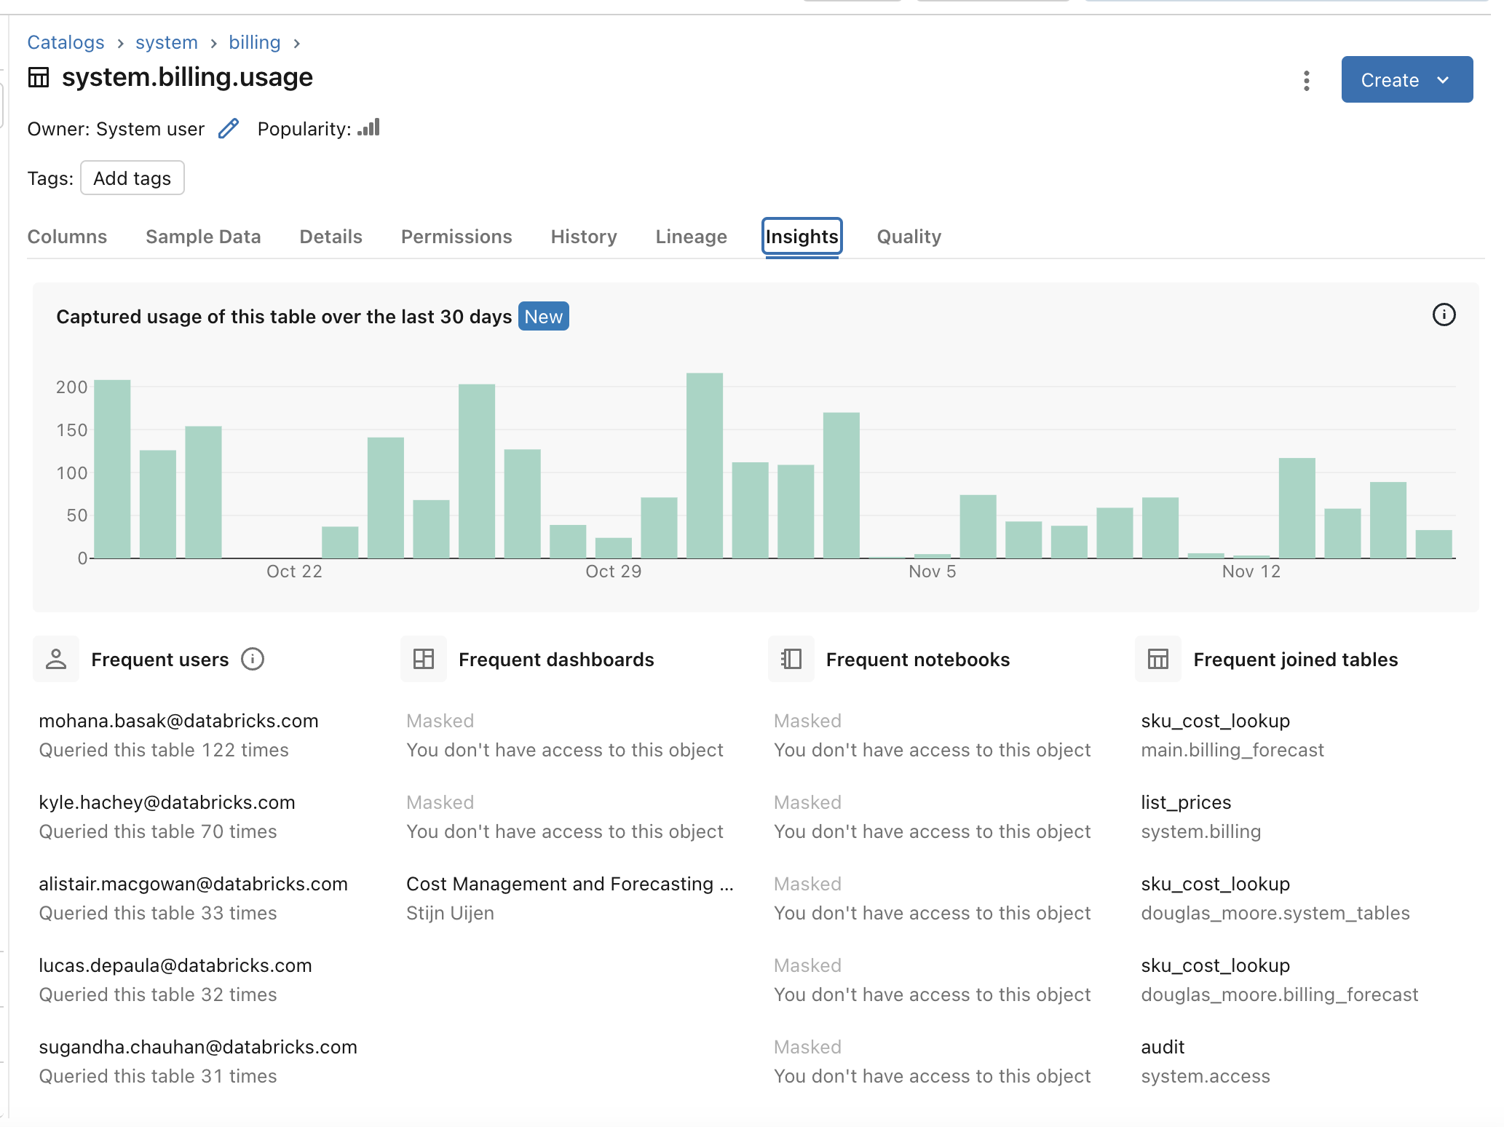Click the pencil edit icon next to Owner
1504x1127 pixels.
(x=229, y=128)
